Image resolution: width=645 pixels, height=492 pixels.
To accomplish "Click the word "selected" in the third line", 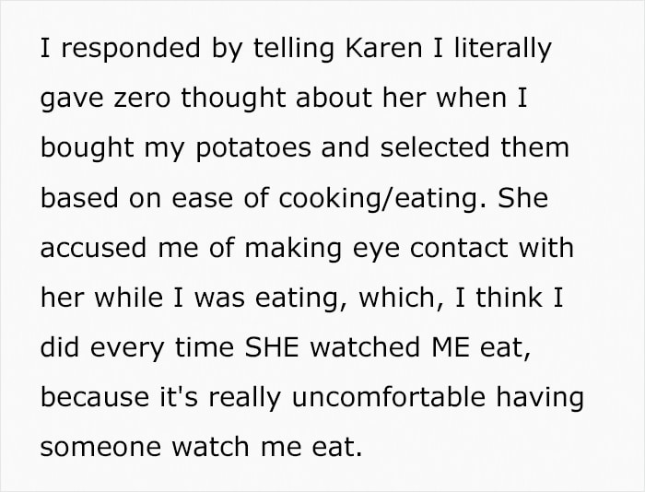I will [x=434, y=147].
